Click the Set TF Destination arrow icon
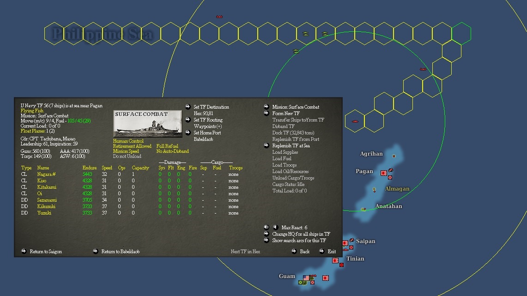This screenshot has width=527, height=296. tap(188, 107)
